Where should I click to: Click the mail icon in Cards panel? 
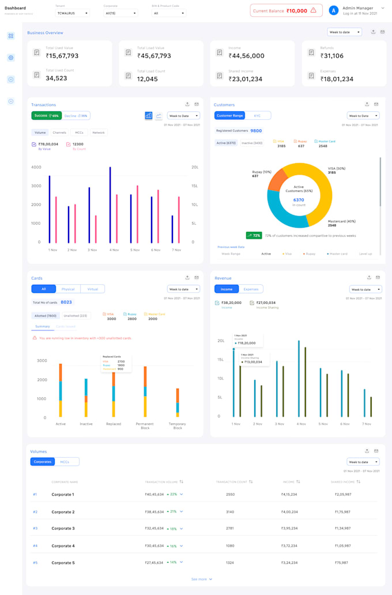(x=197, y=278)
